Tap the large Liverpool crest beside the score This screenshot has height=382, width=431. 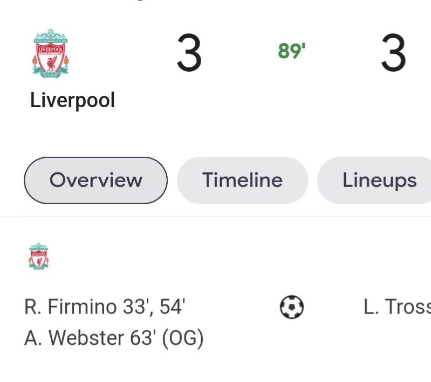click(x=51, y=54)
